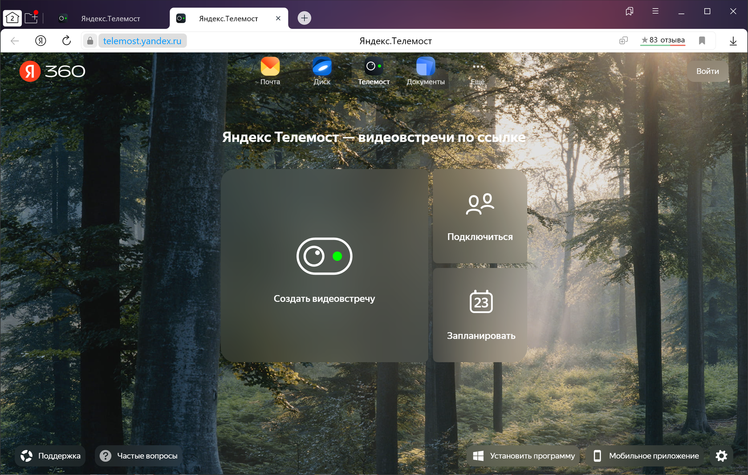
Task: Select the telemost.yandex.ru address field
Action: click(x=142, y=41)
